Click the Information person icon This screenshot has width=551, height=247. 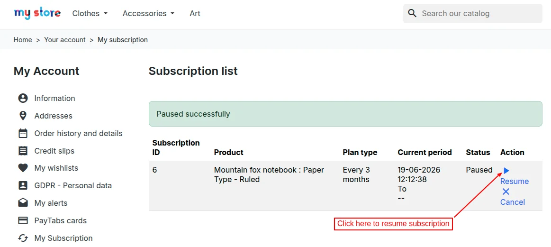click(23, 98)
